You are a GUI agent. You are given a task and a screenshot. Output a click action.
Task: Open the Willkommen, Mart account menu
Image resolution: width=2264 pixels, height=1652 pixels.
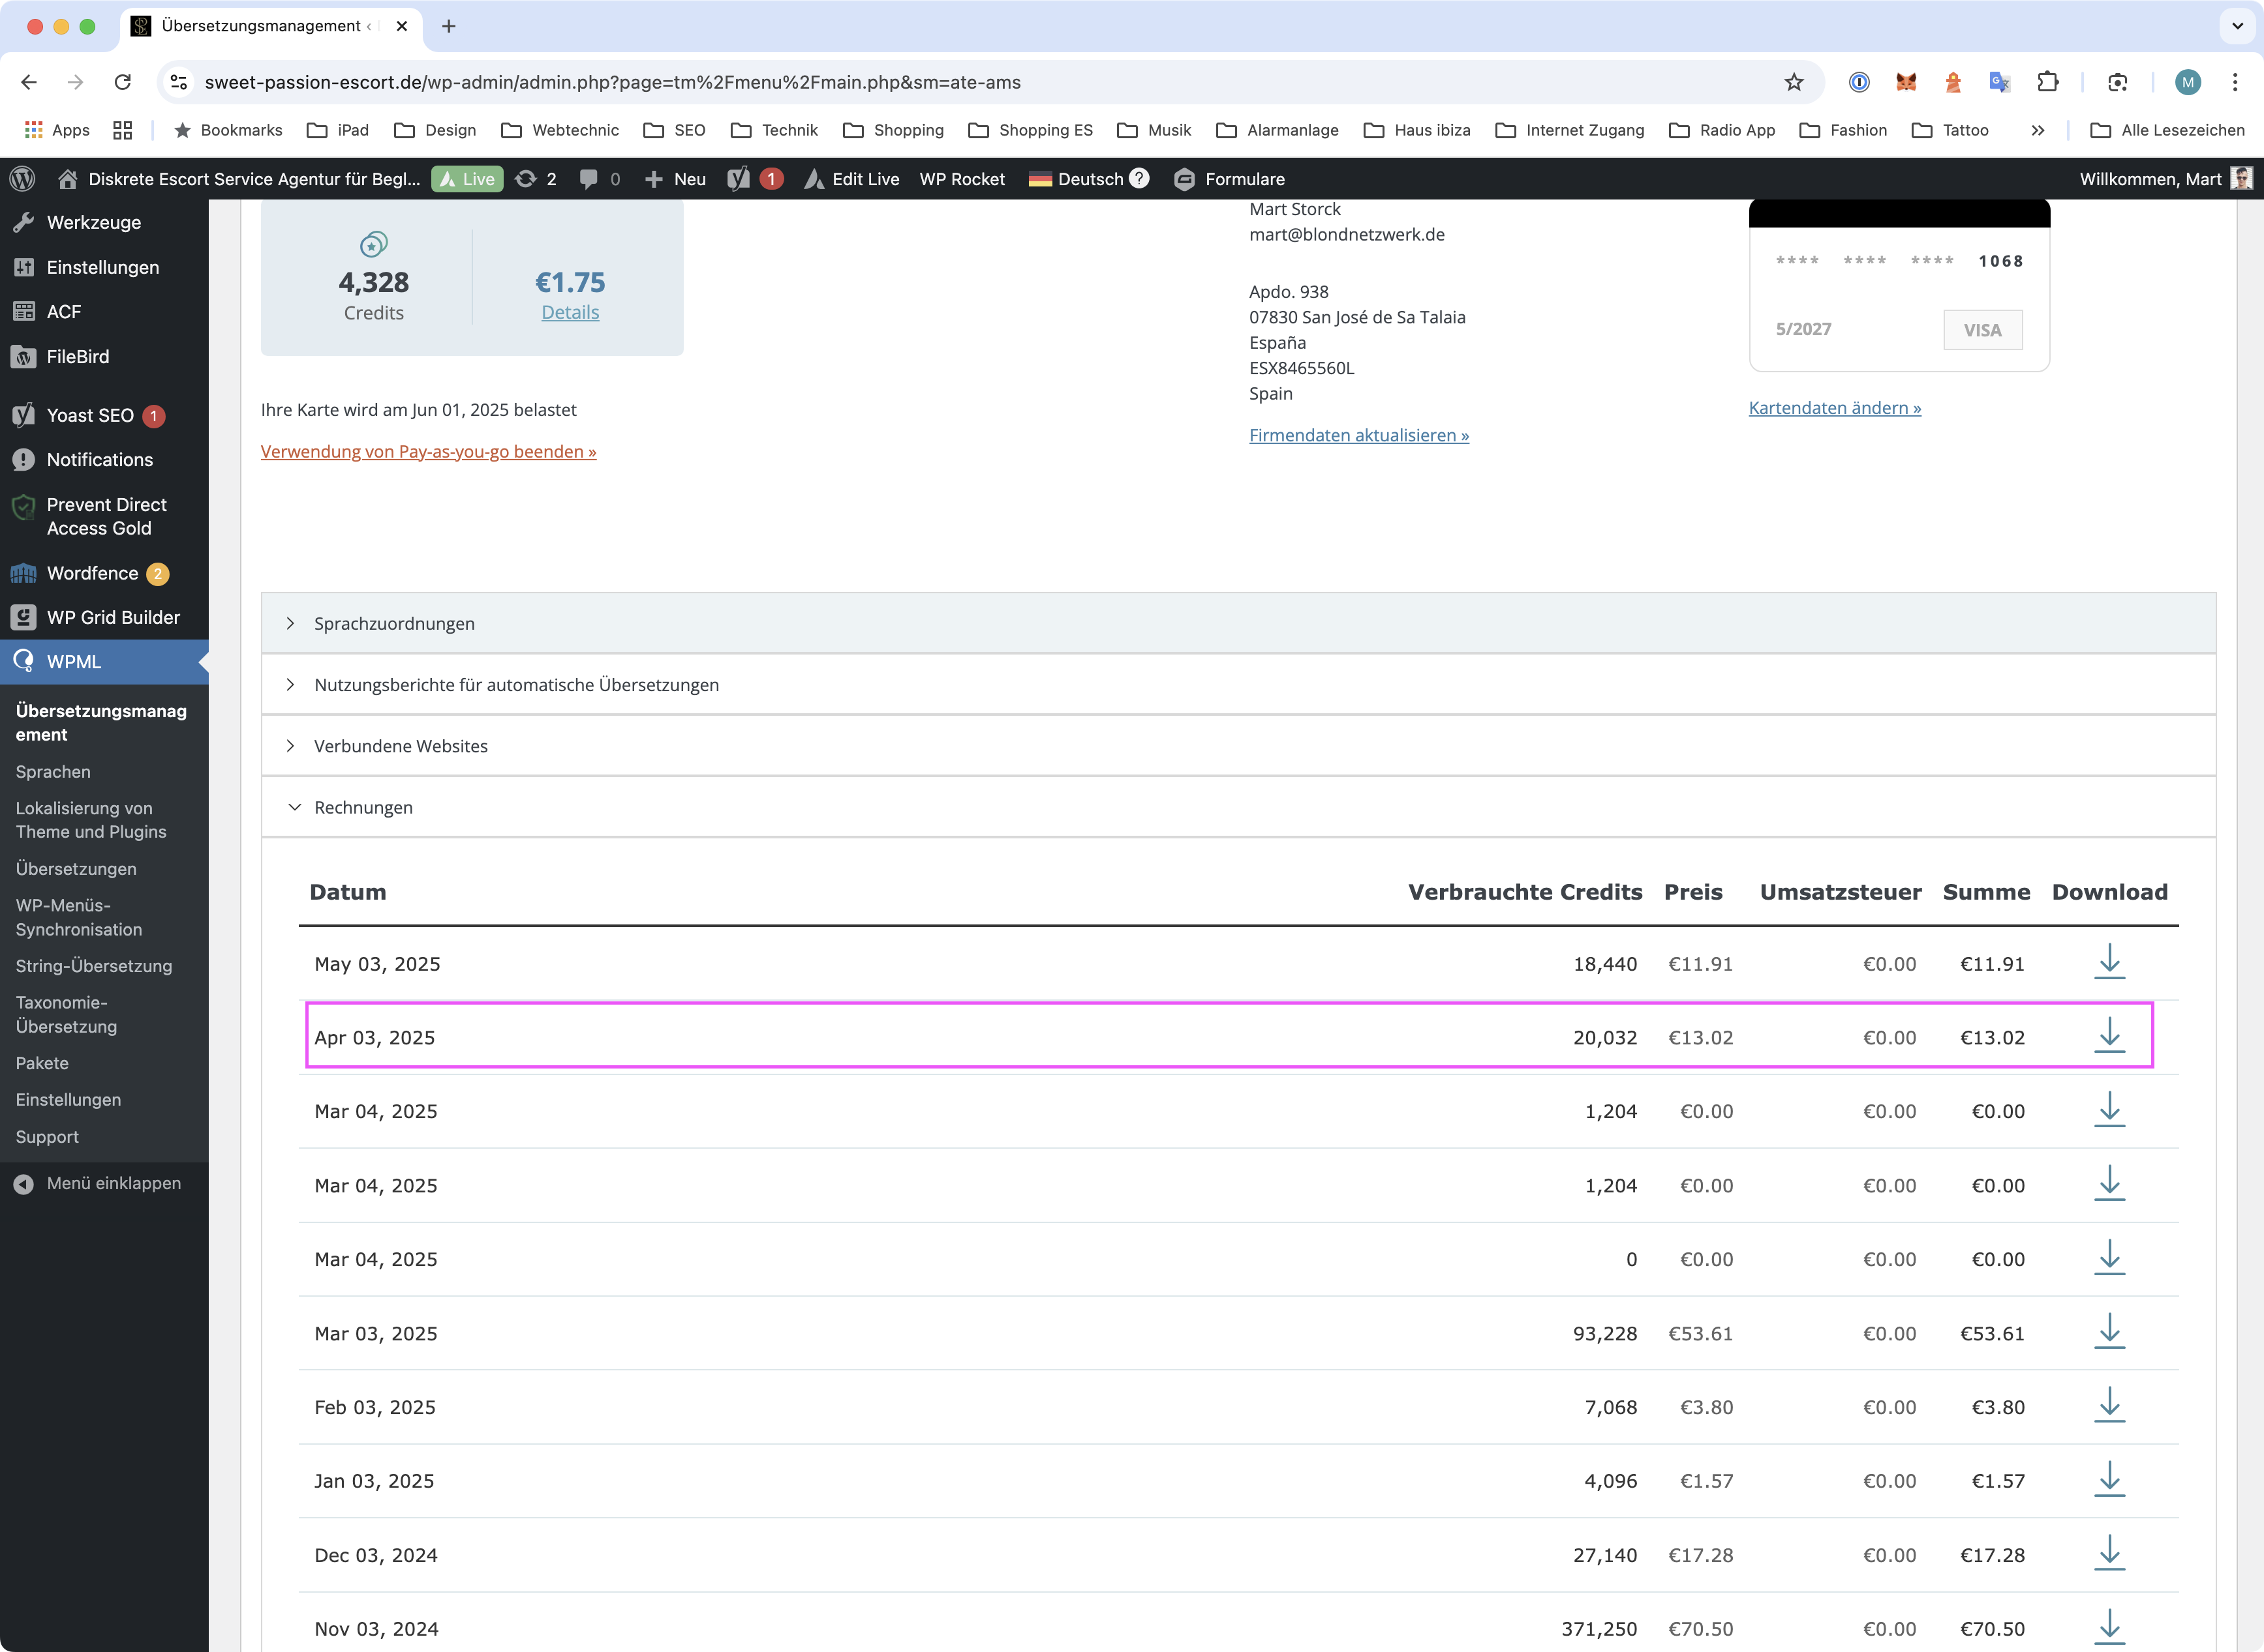pos(2166,179)
